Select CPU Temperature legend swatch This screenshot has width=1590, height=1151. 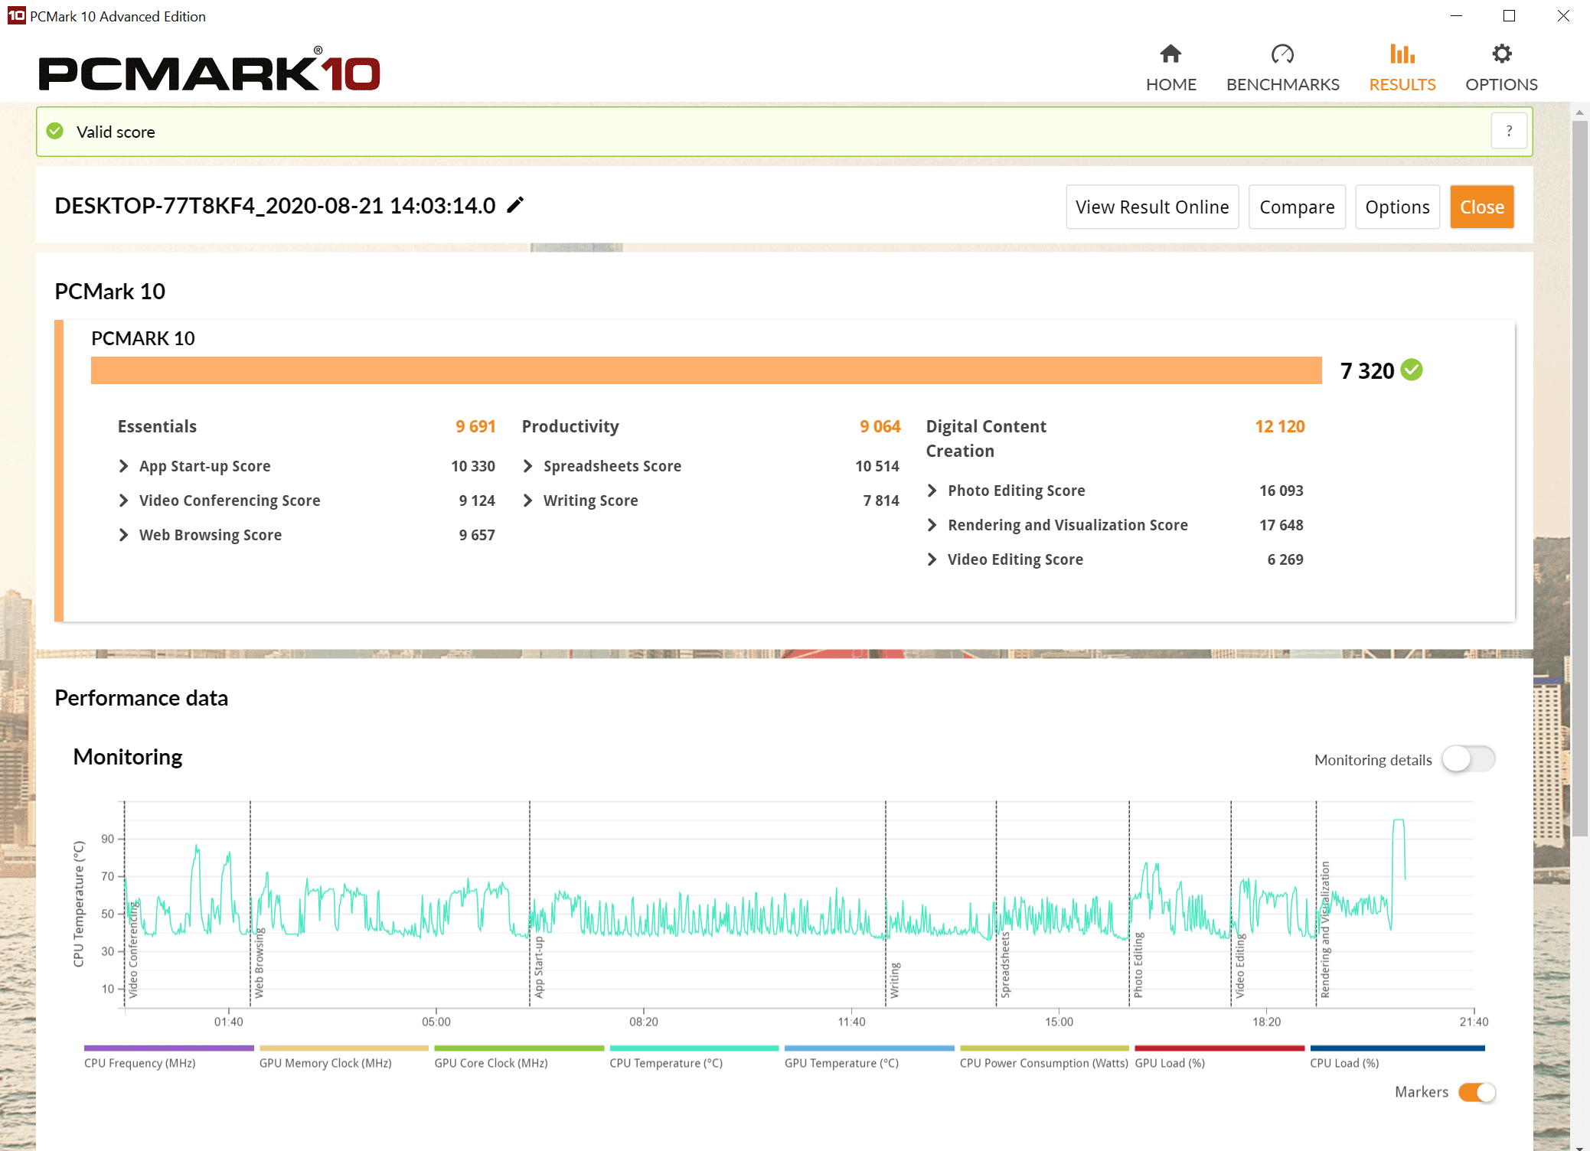point(694,1048)
